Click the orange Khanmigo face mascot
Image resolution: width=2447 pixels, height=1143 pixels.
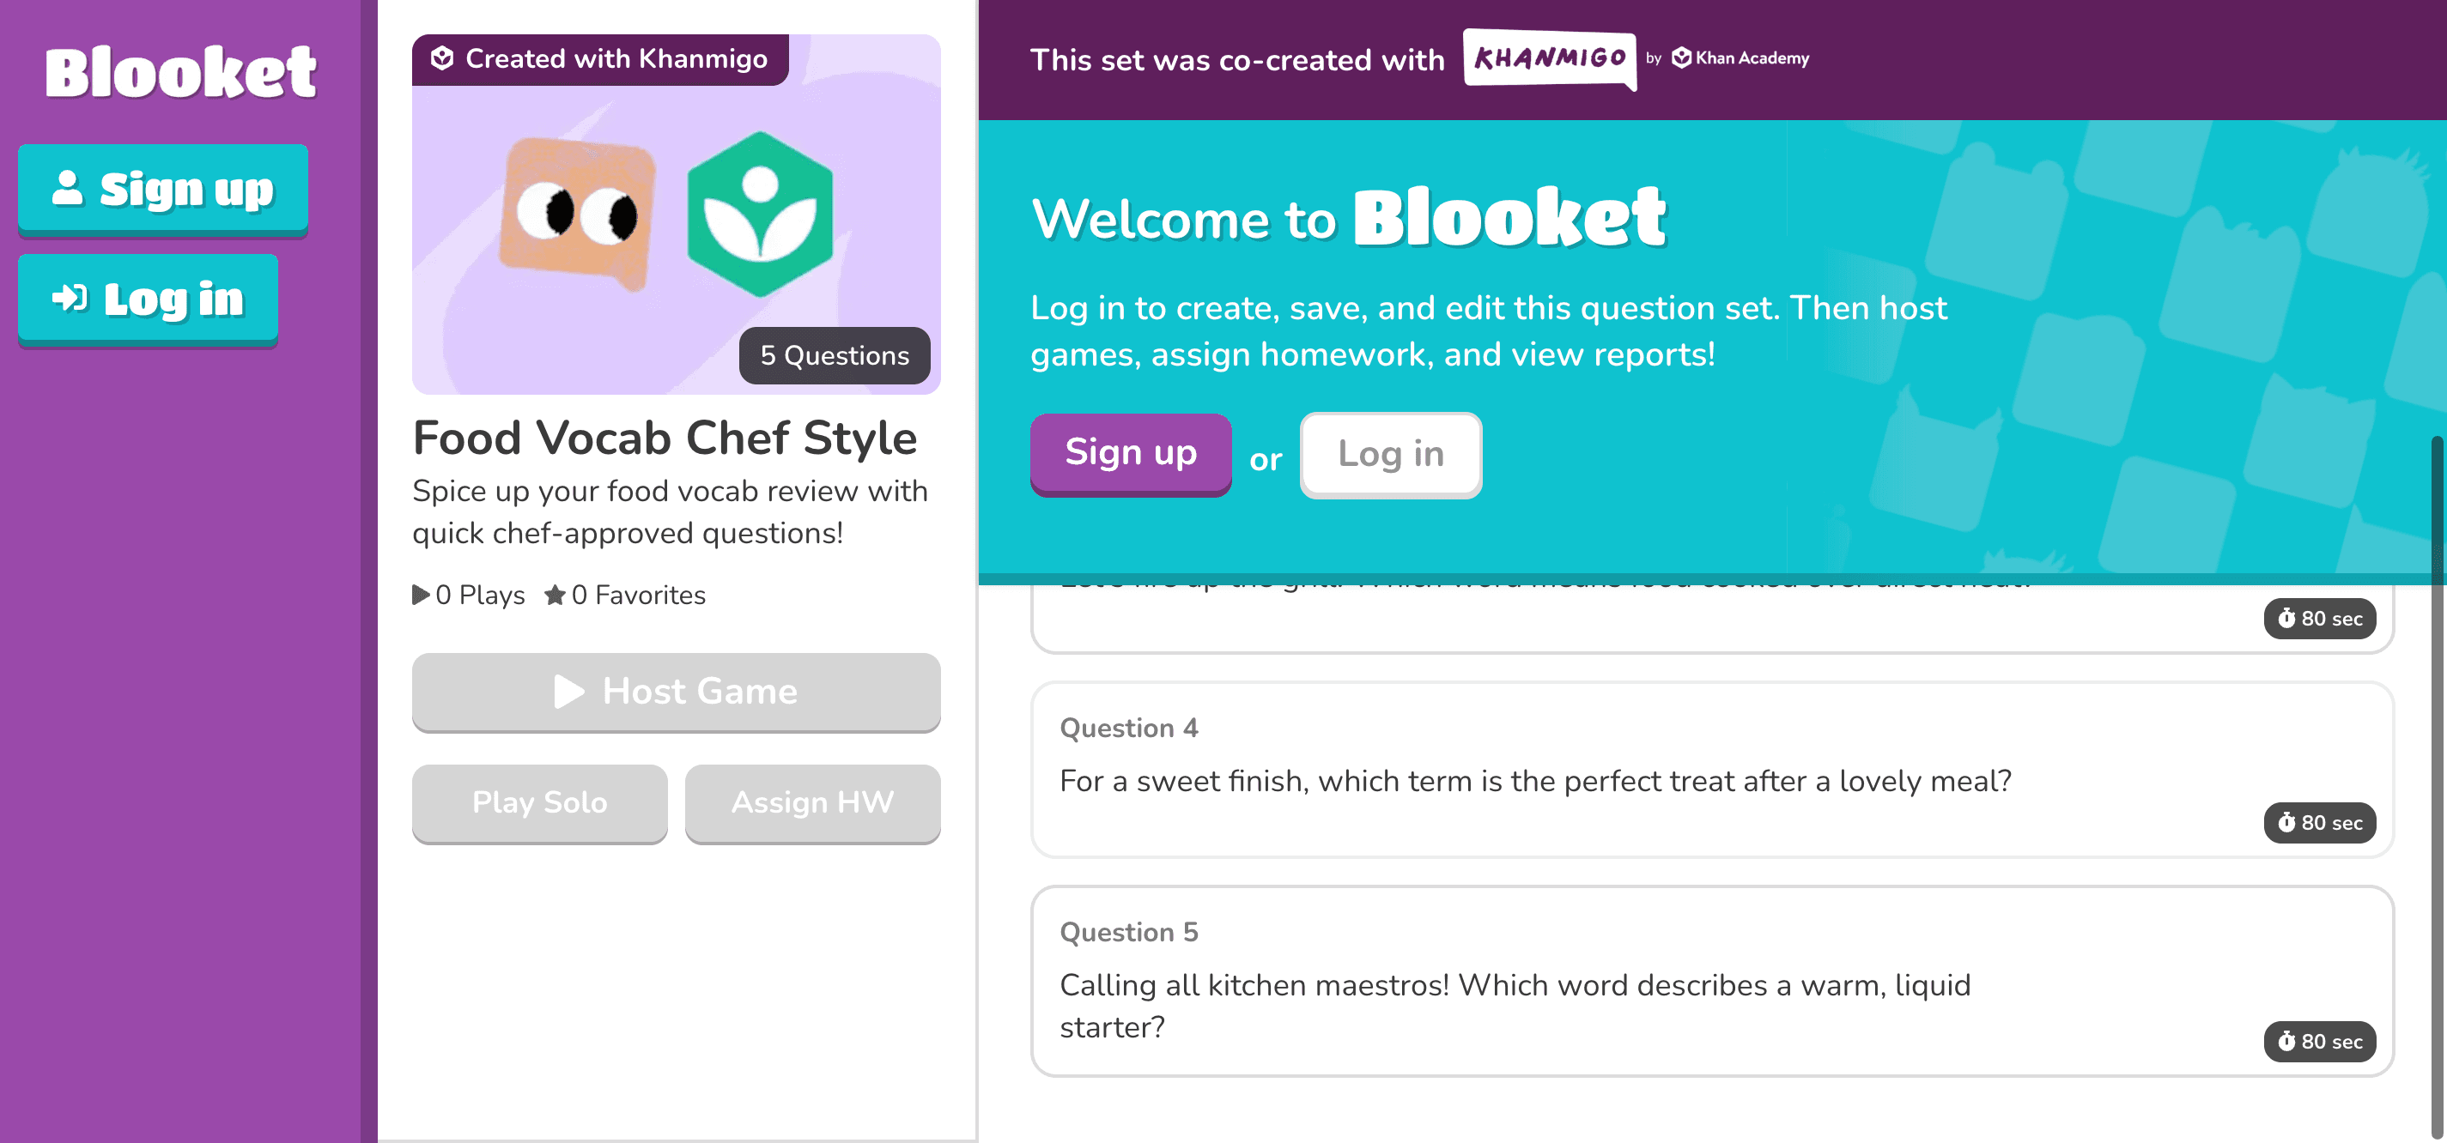[578, 213]
